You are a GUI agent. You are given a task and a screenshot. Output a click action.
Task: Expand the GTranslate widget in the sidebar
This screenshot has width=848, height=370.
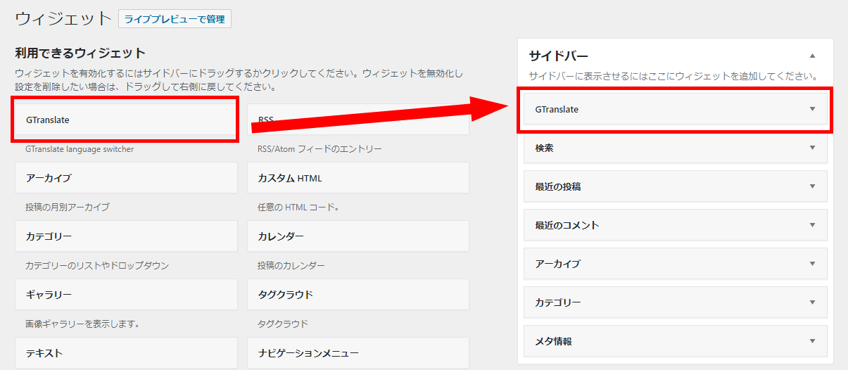point(812,109)
